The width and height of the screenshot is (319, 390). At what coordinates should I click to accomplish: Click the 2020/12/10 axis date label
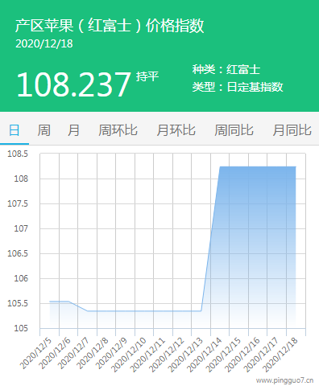point(129,355)
